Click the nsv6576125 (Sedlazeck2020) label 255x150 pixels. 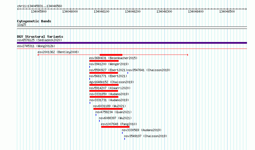[x=40, y=40]
